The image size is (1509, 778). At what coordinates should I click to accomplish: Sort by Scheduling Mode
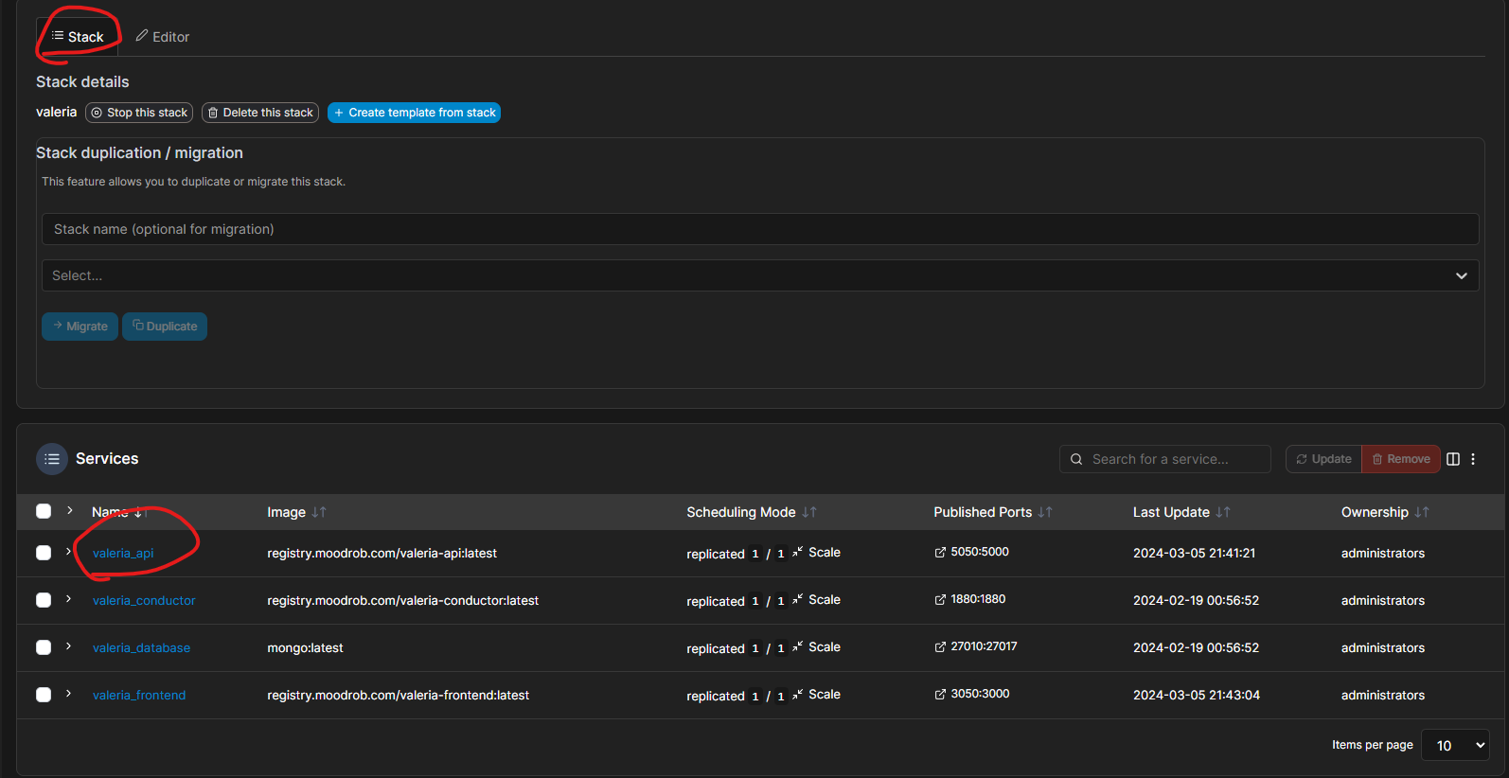(752, 512)
